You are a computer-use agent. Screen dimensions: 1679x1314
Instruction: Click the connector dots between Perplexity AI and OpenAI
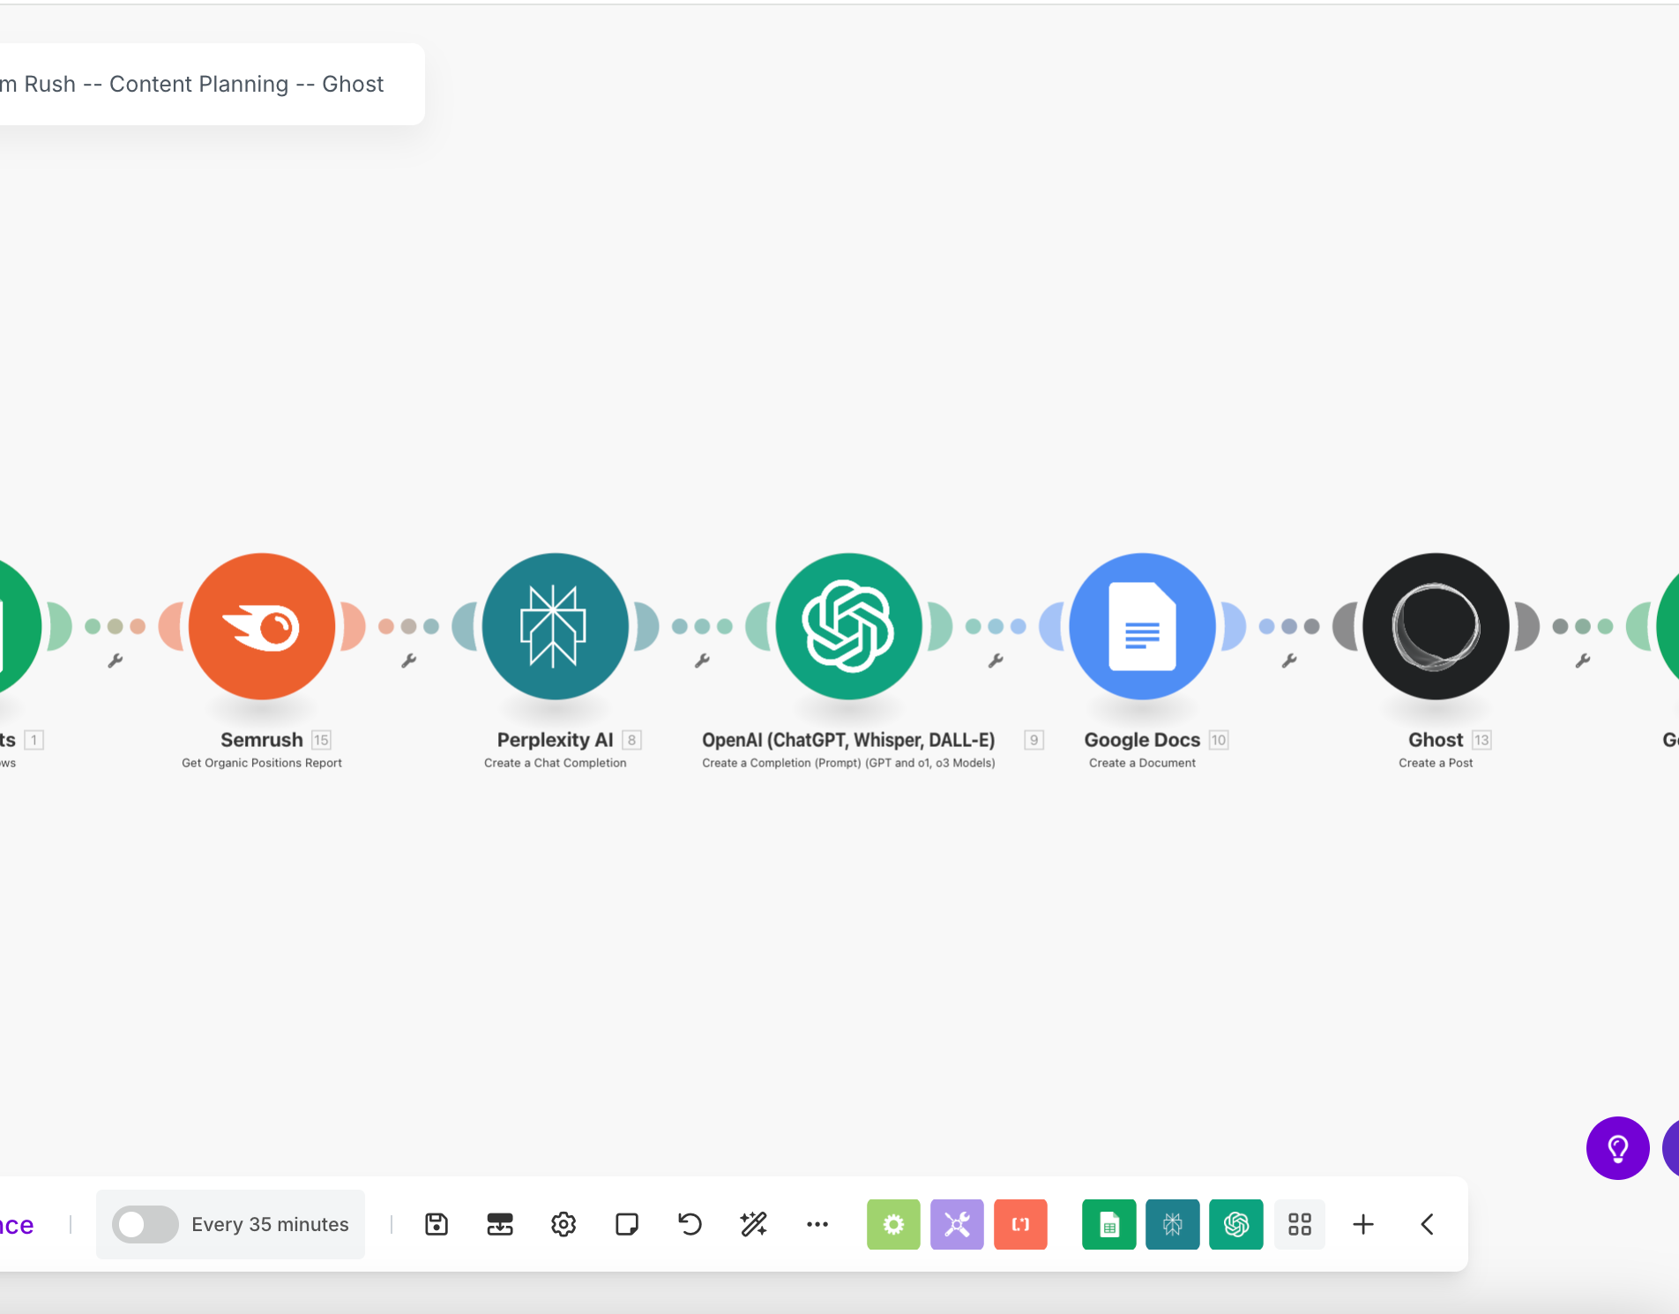pos(702,626)
